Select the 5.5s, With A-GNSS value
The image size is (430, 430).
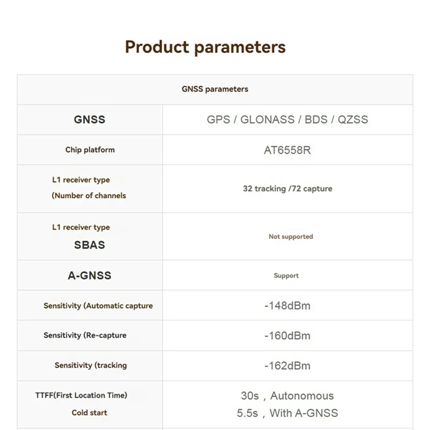pyautogui.click(x=288, y=413)
